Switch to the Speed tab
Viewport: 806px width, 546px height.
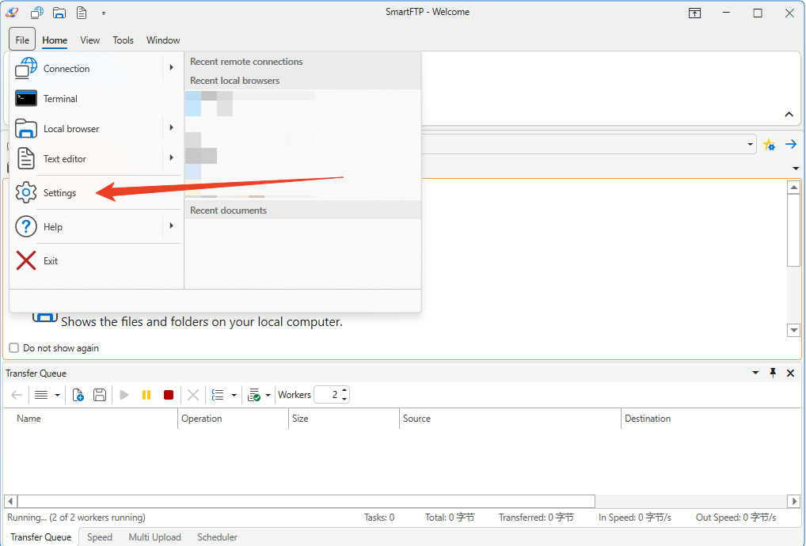coord(100,537)
